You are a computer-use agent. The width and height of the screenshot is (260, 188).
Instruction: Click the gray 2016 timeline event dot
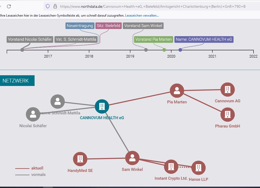(22, 50)
